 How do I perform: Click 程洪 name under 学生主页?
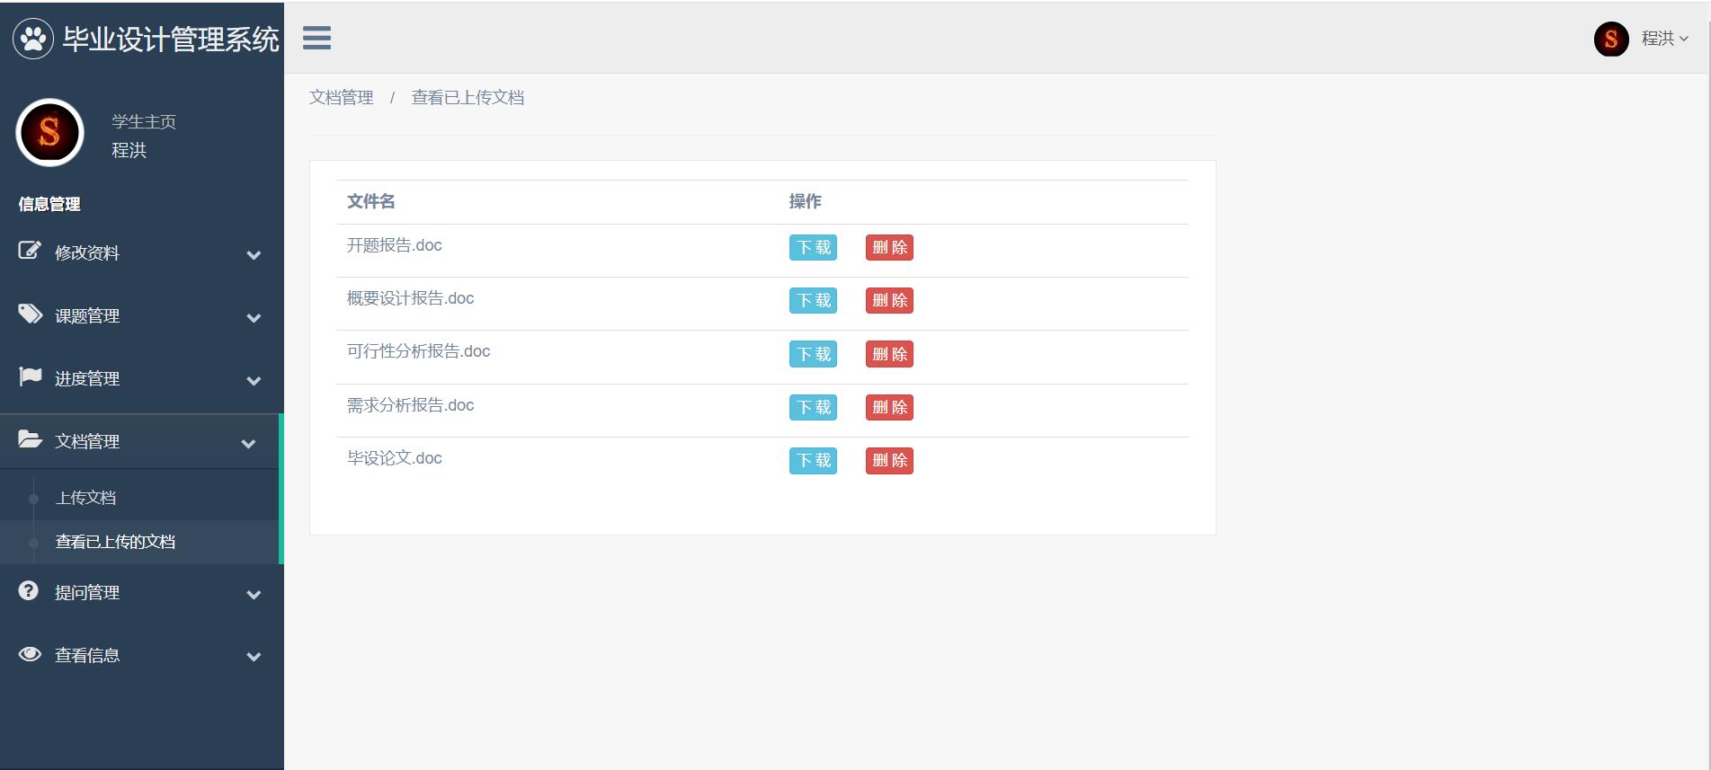click(x=129, y=150)
